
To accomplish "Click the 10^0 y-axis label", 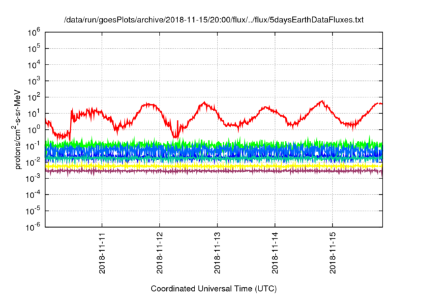I will point(34,130).
